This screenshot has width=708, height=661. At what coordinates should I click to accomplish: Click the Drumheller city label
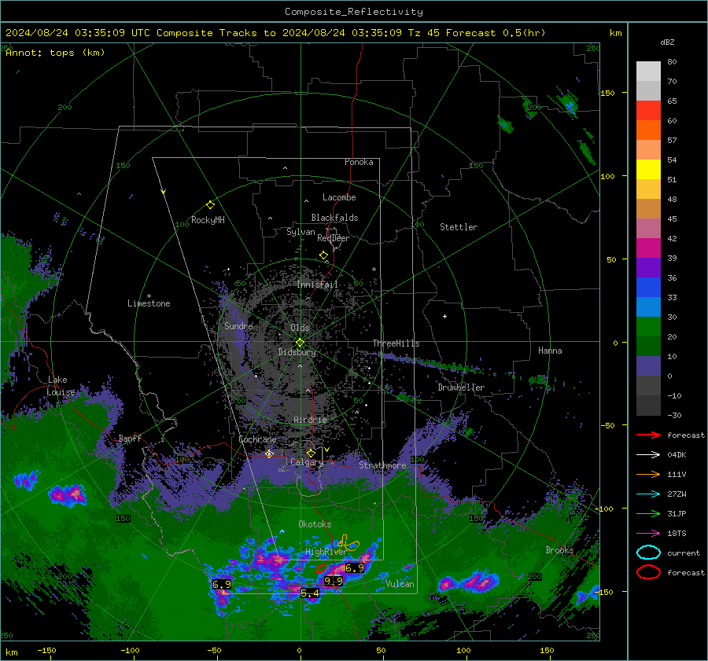pos(461,387)
